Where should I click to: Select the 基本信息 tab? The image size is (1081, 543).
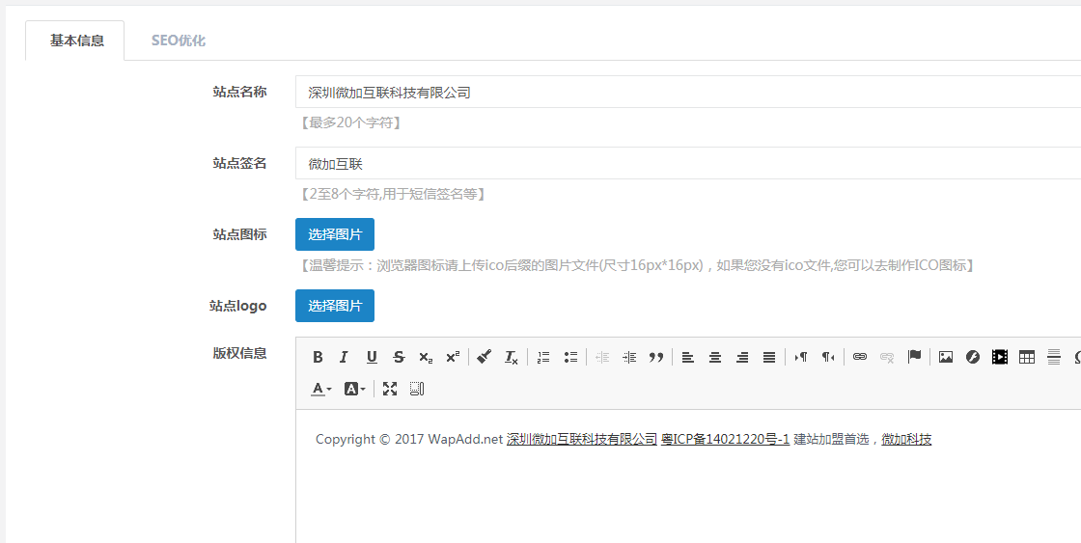[x=77, y=41]
